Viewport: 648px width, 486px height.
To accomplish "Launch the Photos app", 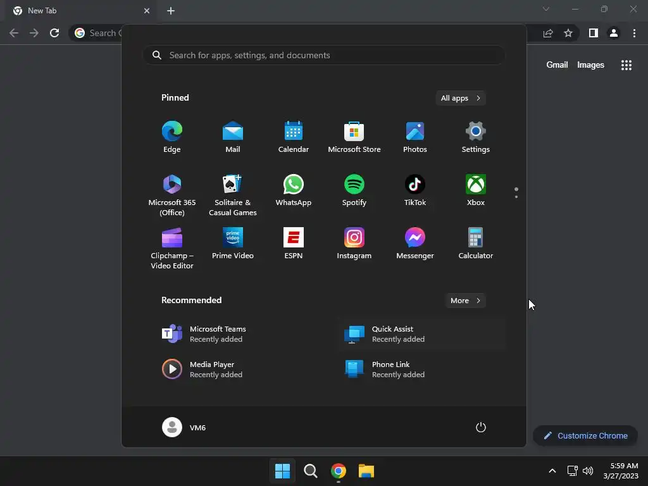I will click(415, 137).
